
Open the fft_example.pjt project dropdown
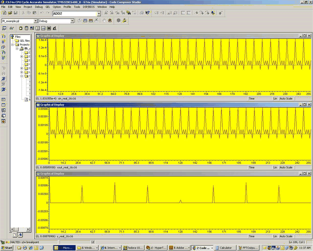pos(35,20)
